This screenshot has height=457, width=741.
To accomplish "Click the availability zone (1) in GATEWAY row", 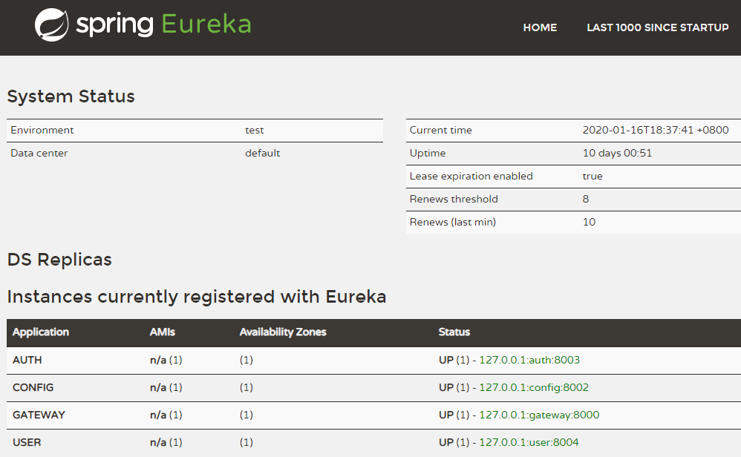I will pyautogui.click(x=247, y=415).
